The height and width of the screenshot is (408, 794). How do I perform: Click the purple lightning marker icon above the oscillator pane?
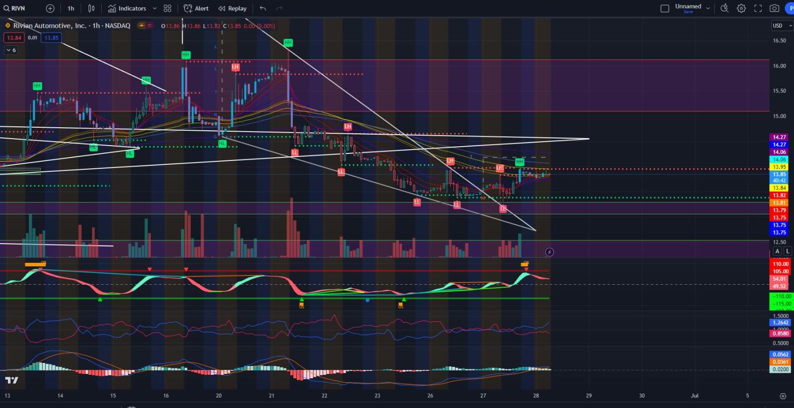pos(549,252)
